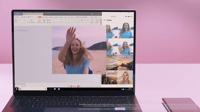The width and height of the screenshot is (200, 112).
Task: Open the Layout dropdown in the ribbon
Action: tap(44, 21)
